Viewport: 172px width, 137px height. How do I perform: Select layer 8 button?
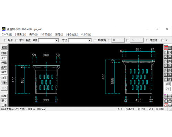(170, 48)
